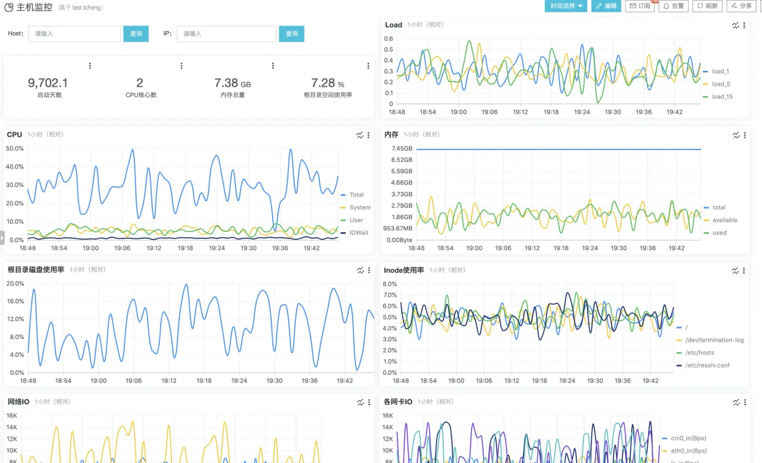762x463 pixels.
Task: Open more menu for CPU核心数 card
Action: click(x=181, y=66)
